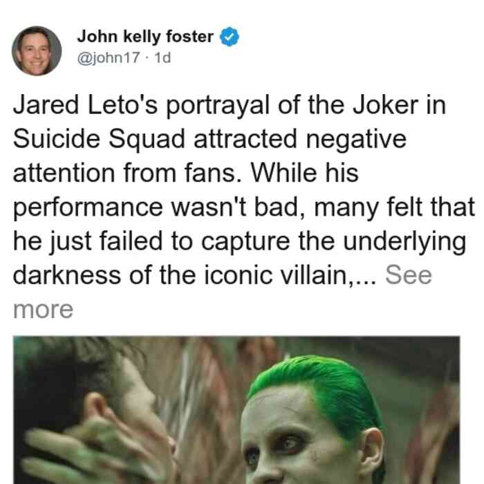Open the John kelly foster display name

tap(145, 37)
